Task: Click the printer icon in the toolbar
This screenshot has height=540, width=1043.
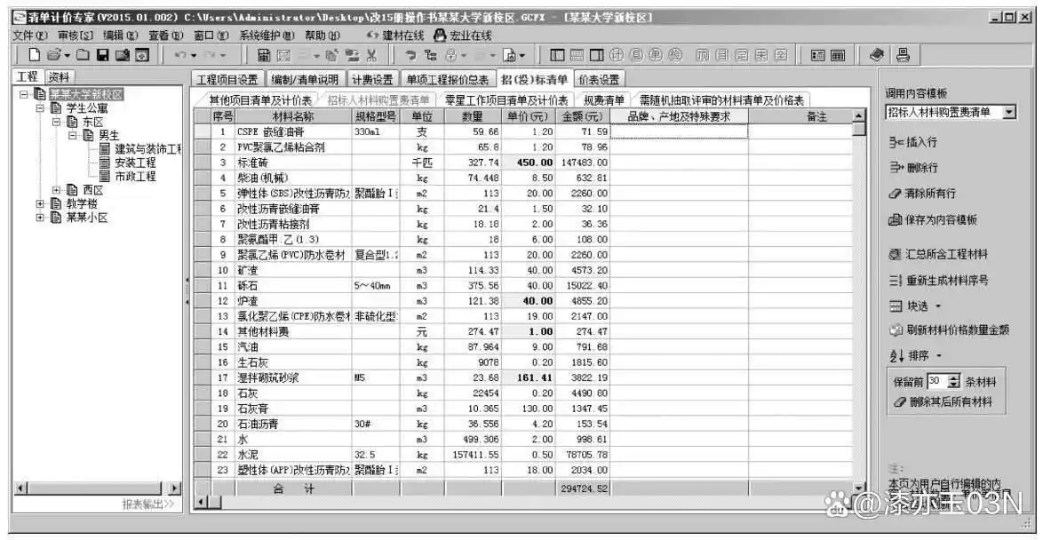Action: [x=902, y=55]
